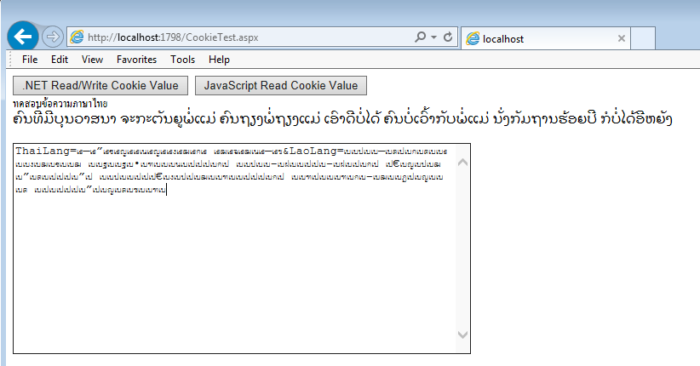Viewport: 700px width, 366px height.
Task: Open the address bar dropdown arrow
Action: 434,37
